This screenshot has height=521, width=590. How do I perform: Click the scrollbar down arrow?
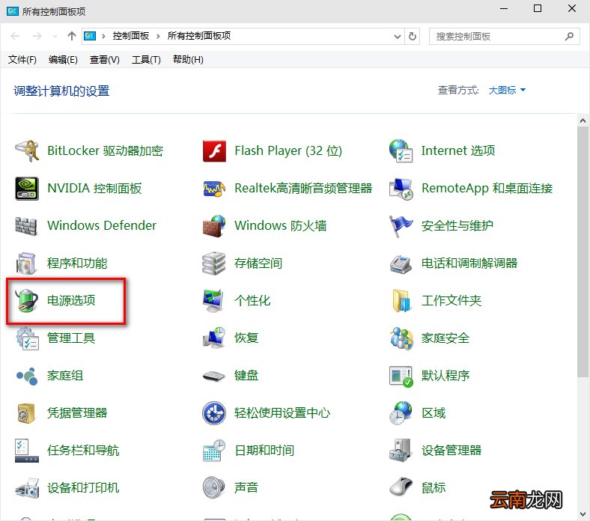click(583, 514)
